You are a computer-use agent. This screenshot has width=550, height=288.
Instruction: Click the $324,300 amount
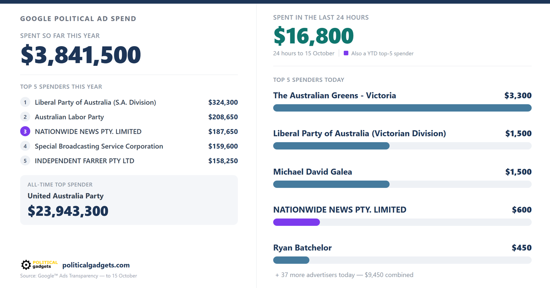(223, 102)
